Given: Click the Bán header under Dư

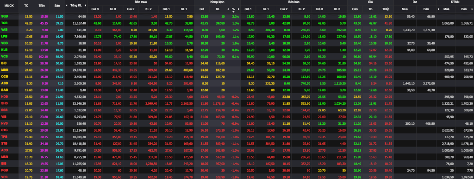Looking at the screenshot, I should click(426, 9).
